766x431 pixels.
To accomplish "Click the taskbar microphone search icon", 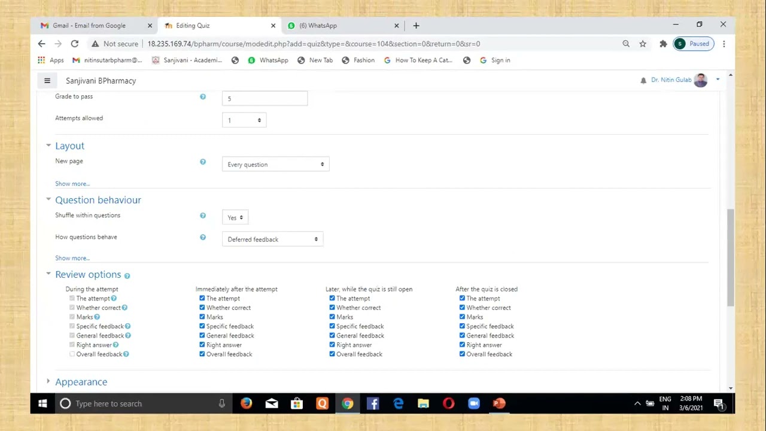I will point(221,403).
